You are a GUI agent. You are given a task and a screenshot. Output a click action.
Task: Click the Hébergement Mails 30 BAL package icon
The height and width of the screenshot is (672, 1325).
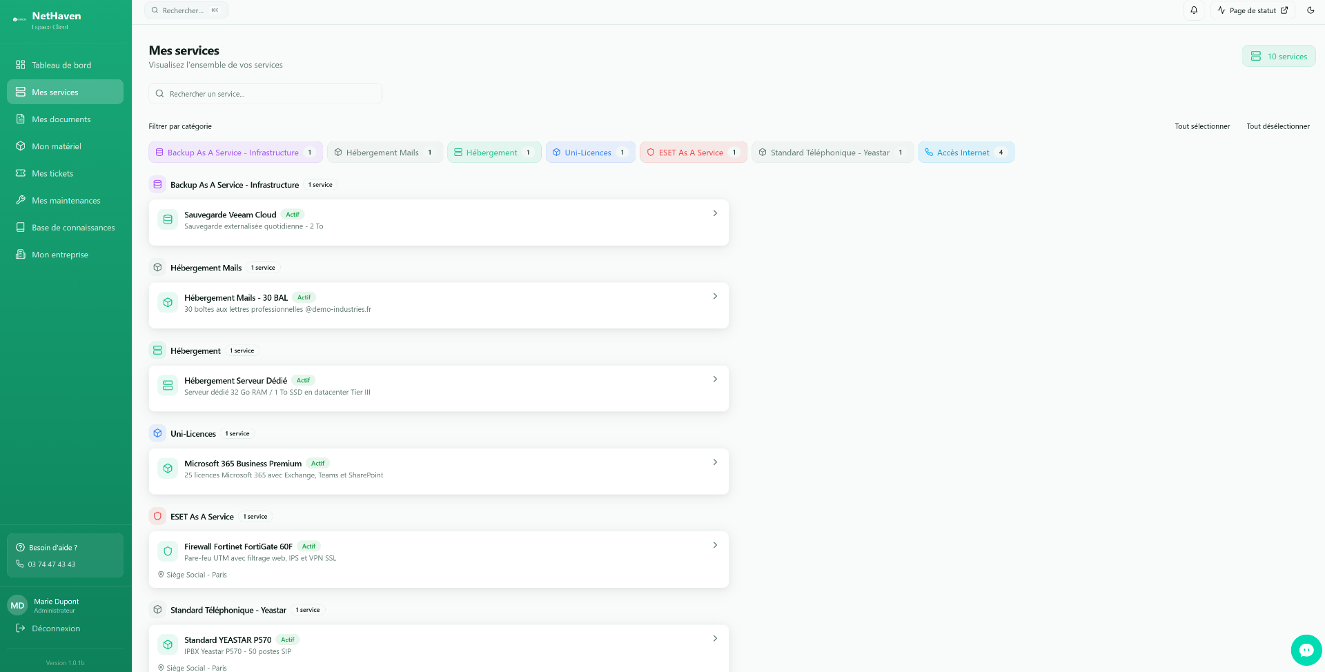[x=168, y=302]
